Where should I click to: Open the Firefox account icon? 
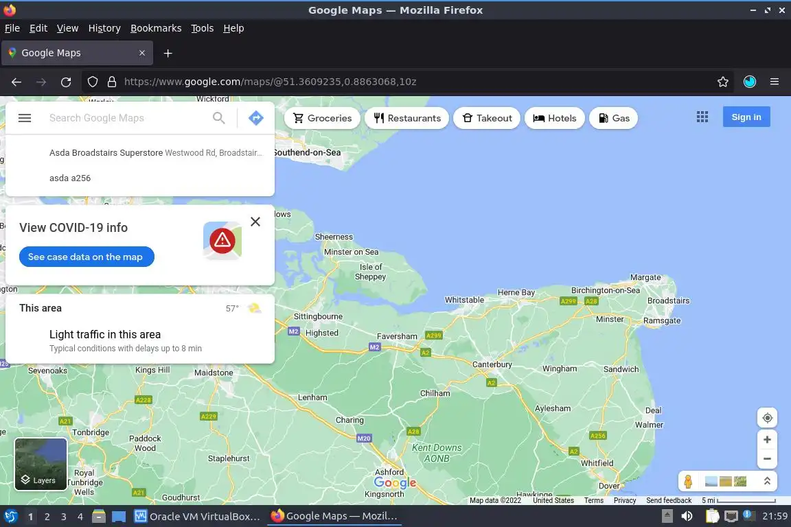click(x=750, y=82)
